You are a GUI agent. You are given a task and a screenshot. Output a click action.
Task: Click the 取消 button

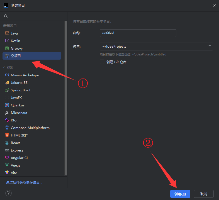(204, 194)
